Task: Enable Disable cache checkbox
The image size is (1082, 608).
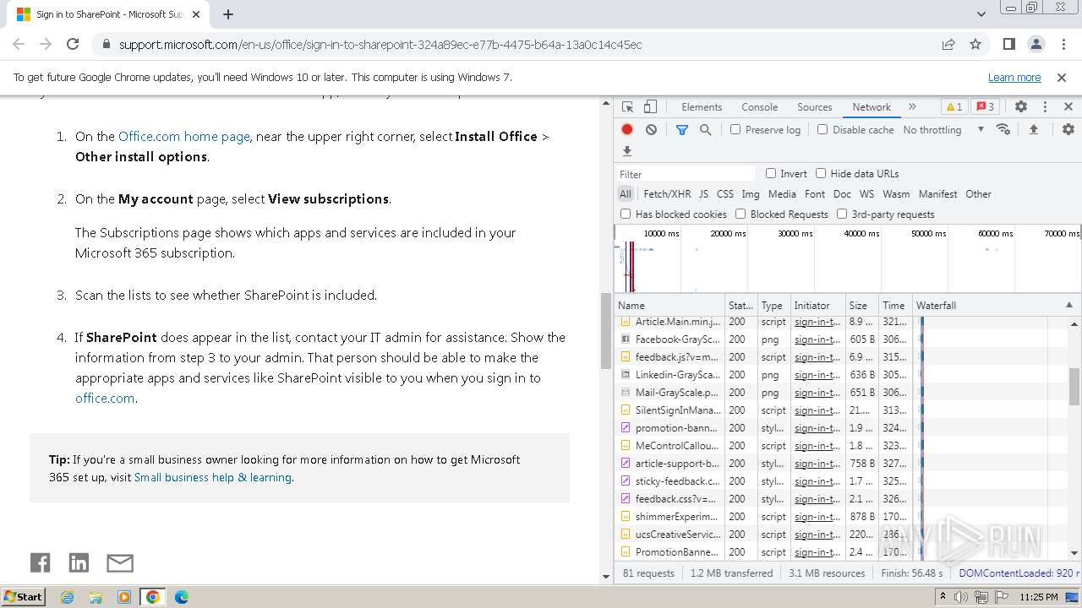Action: coord(822,129)
